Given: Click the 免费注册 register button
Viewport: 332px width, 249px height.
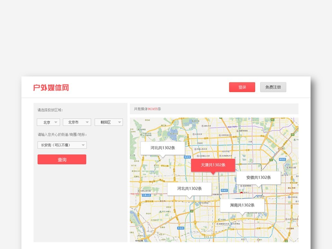Looking at the screenshot, I should click(273, 87).
